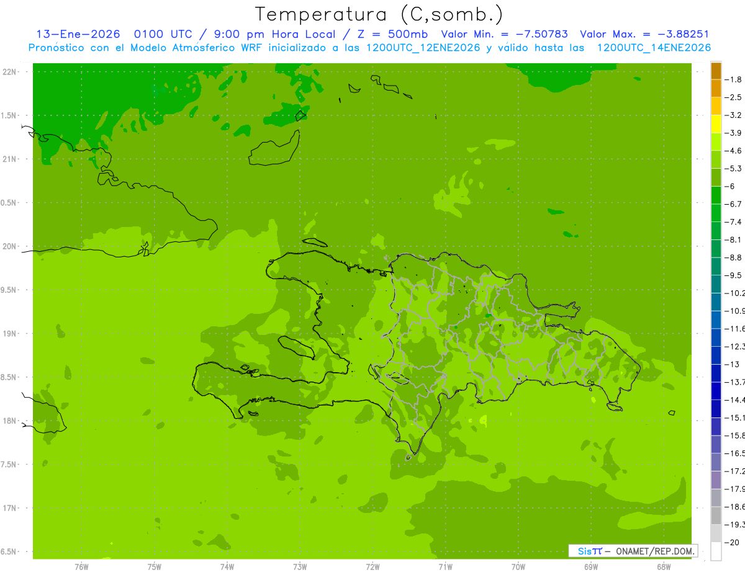
Task: Click the 76W longitude axis label
Action: coord(81,567)
